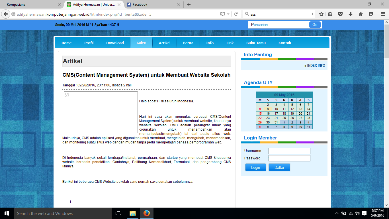Viewport: 389px width, 219px height.
Task: Click Firefox icon on taskbar
Action: click(146, 213)
